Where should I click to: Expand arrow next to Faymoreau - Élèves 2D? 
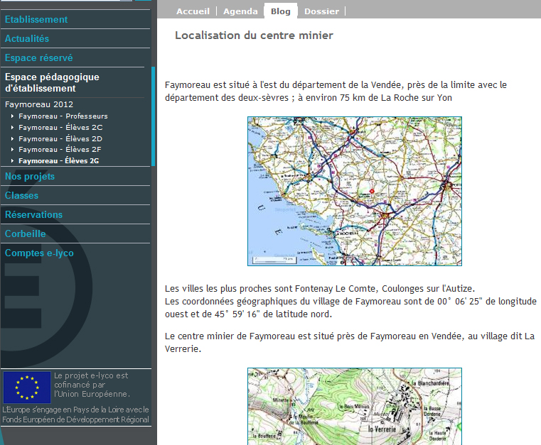(12, 139)
